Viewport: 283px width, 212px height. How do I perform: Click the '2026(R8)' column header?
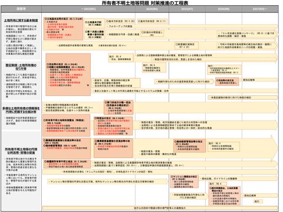223,9
